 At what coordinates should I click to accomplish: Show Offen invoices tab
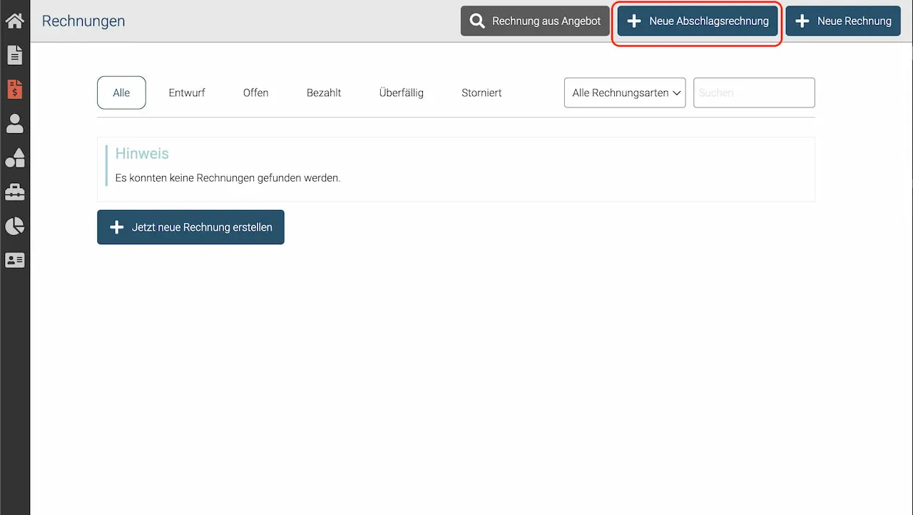255,93
